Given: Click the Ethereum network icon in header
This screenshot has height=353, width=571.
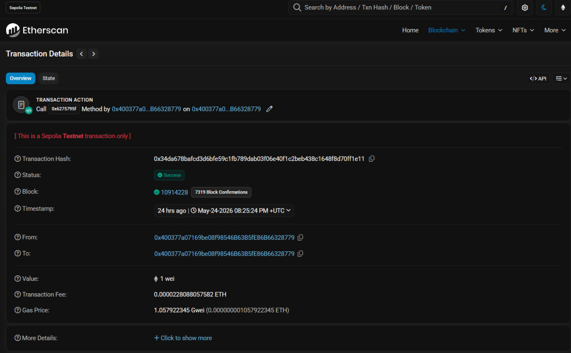Looking at the screenshot, I should [563, 8].
